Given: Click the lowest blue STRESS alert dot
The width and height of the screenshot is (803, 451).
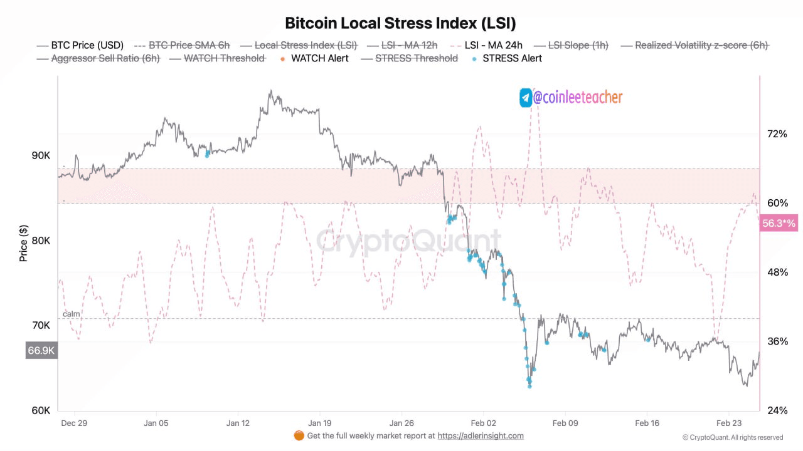Looking at the screenshot, I should click(529, 386).
